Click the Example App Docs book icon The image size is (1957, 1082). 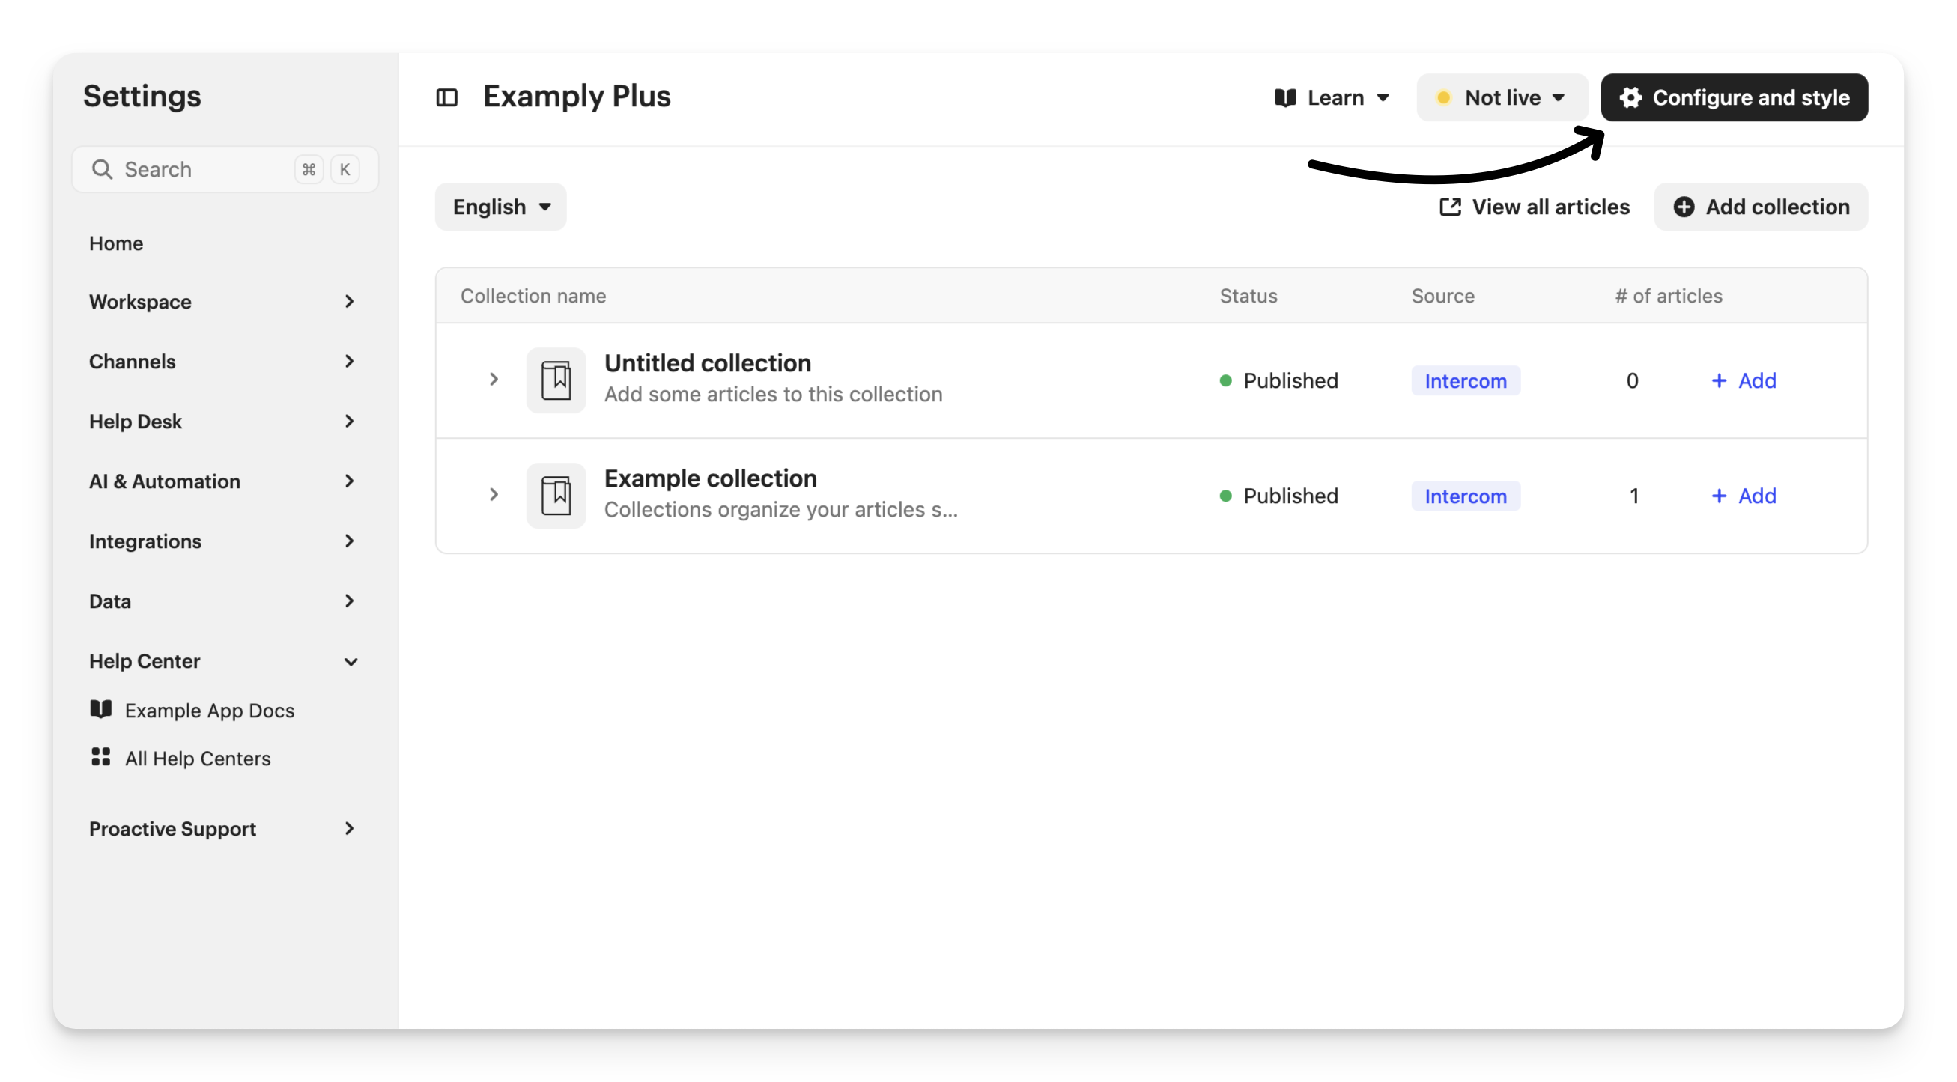coord(101,709)
